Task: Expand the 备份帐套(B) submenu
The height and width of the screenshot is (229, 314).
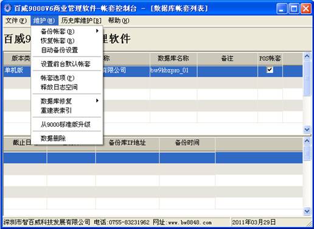Action: (x=67, y=32)
